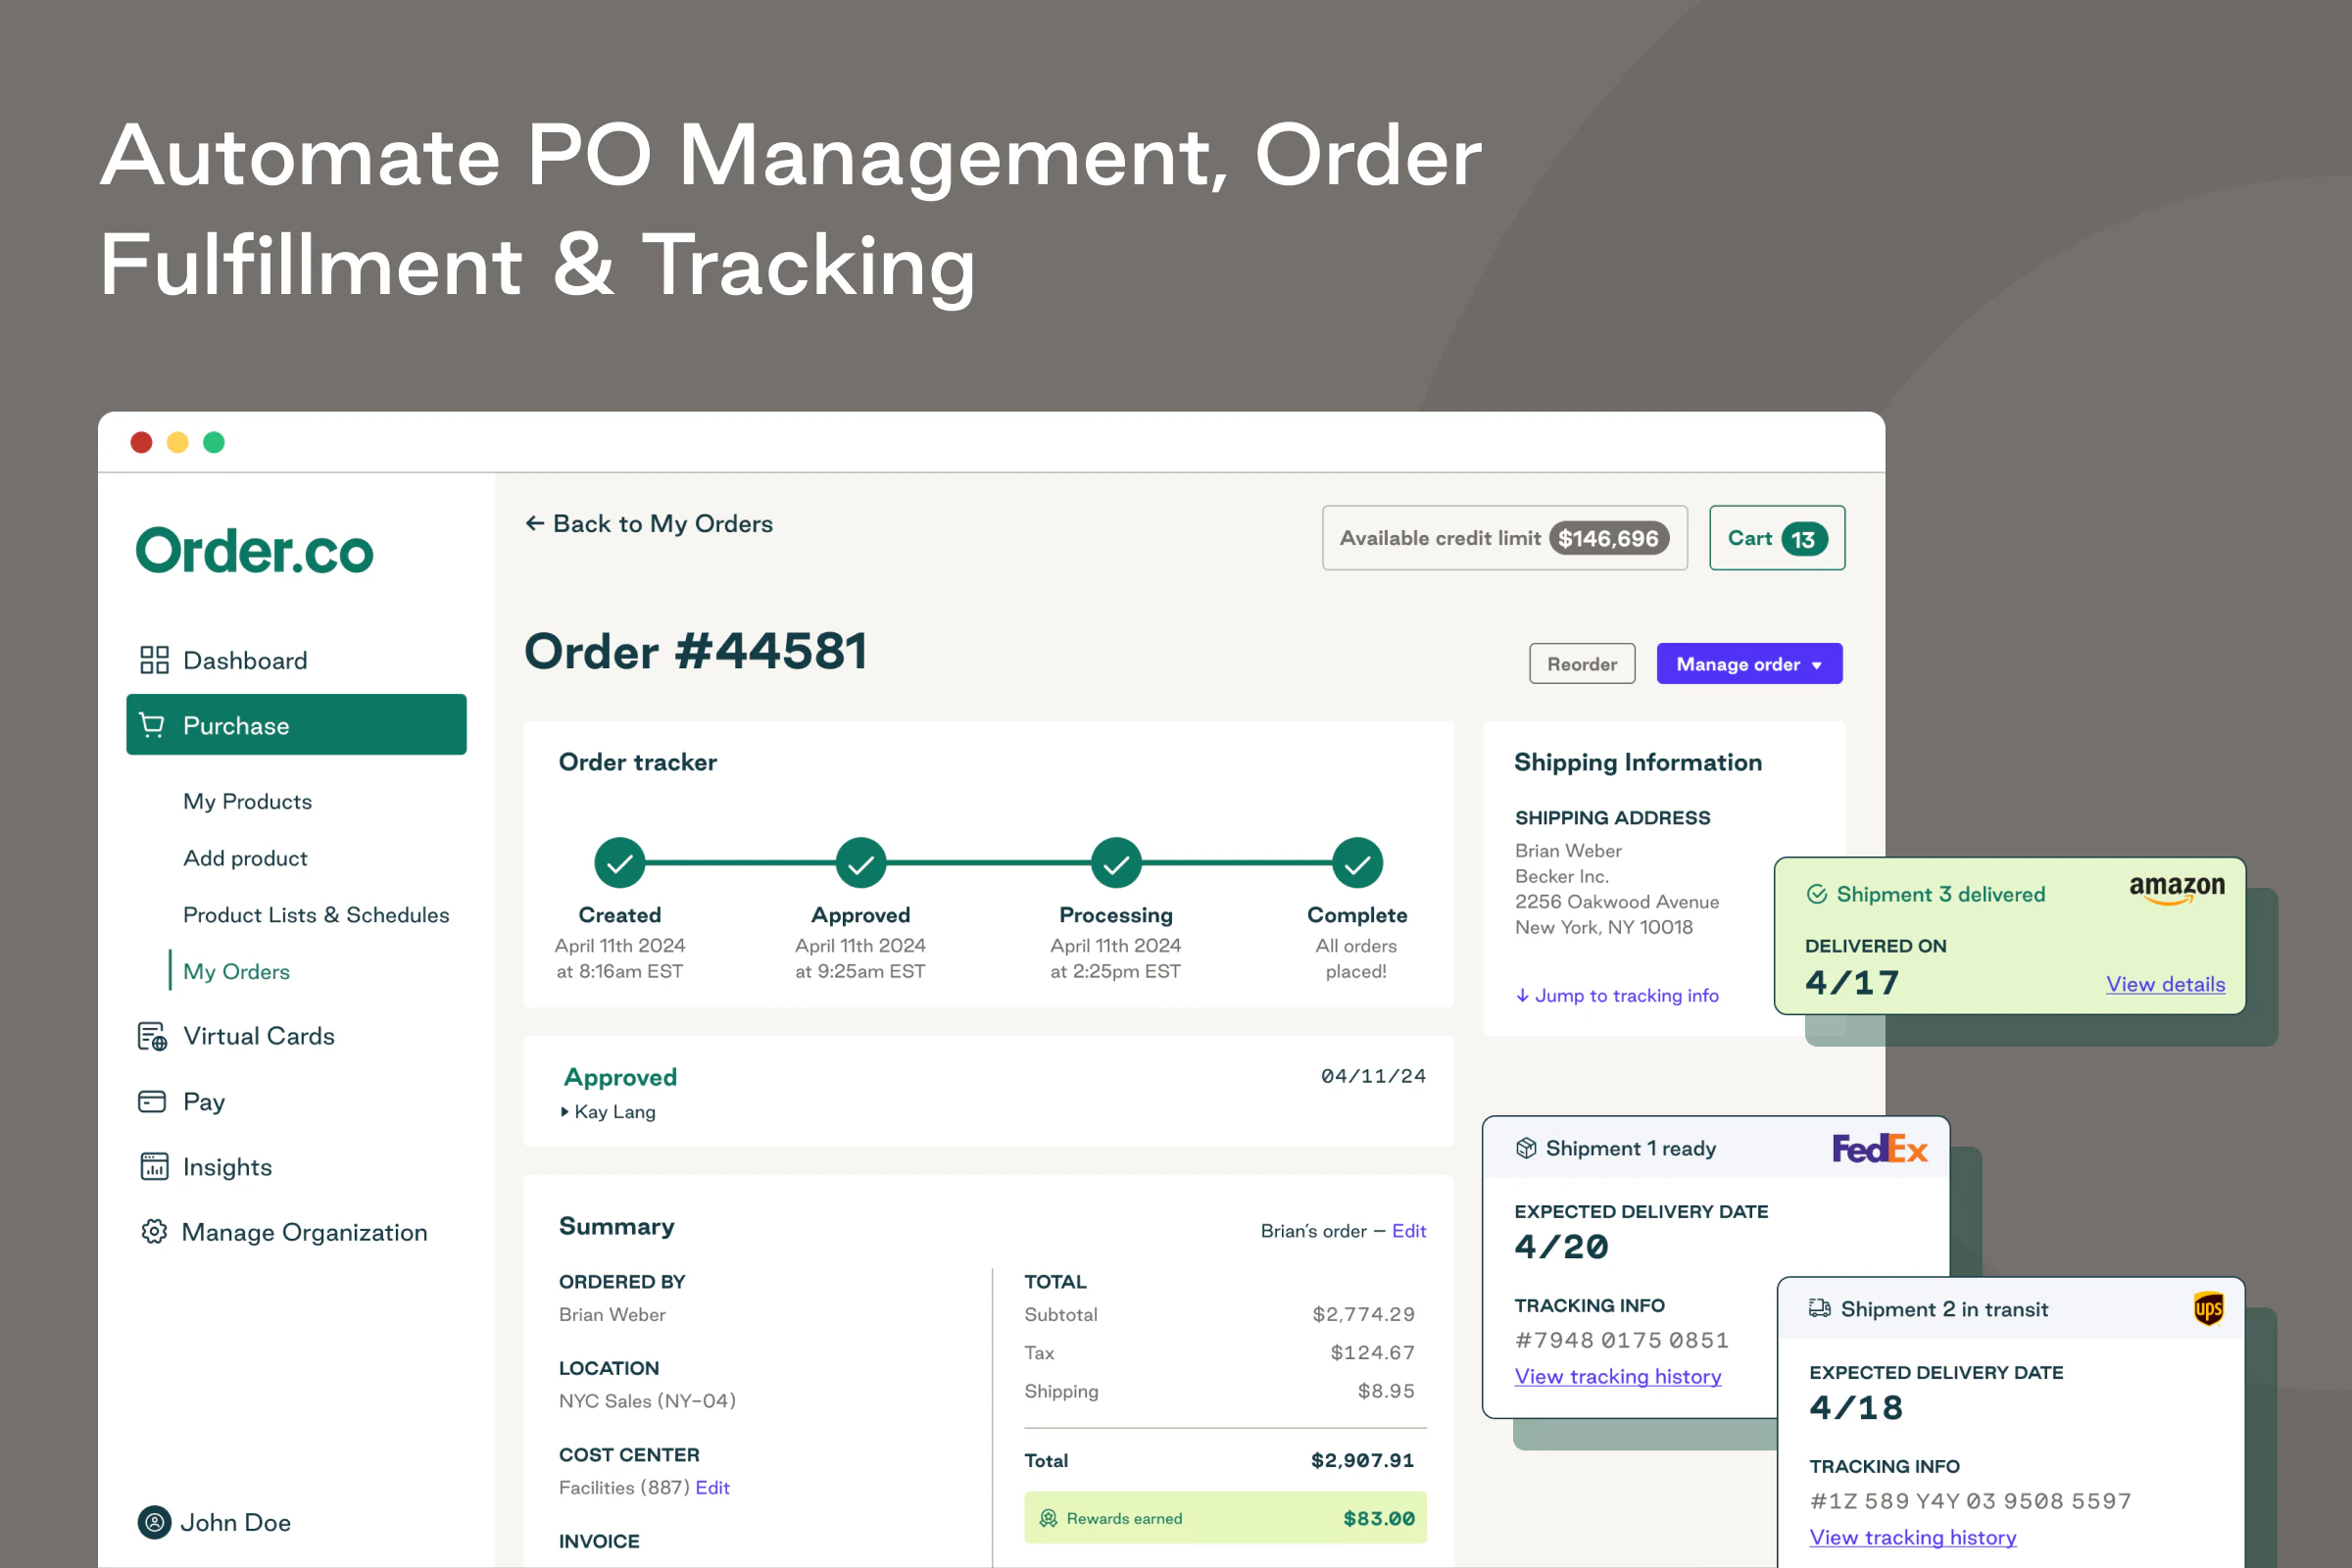Screen dimensions: 2352x1568
Task: Select the Complete milestone checkmark
Action: click(1356, 862)
